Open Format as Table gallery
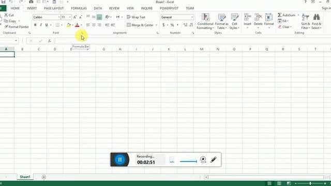The image size is (331, 186). click(x=222, y=21)
